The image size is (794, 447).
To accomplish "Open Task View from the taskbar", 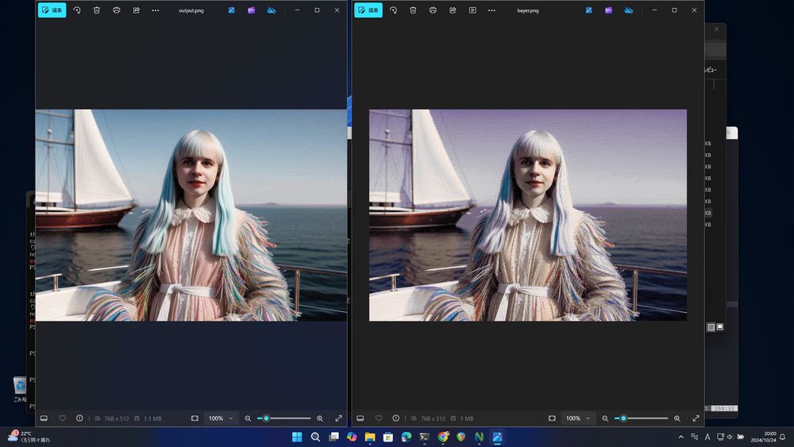I will (333, 437).
